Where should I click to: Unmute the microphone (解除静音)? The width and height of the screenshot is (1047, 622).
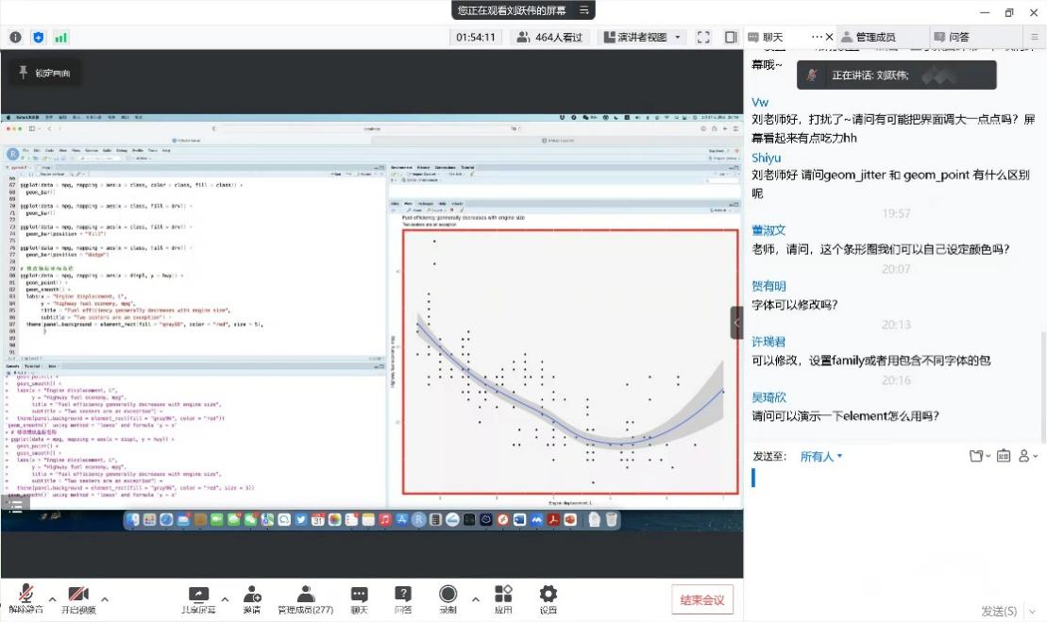click(x=25, y=596)
